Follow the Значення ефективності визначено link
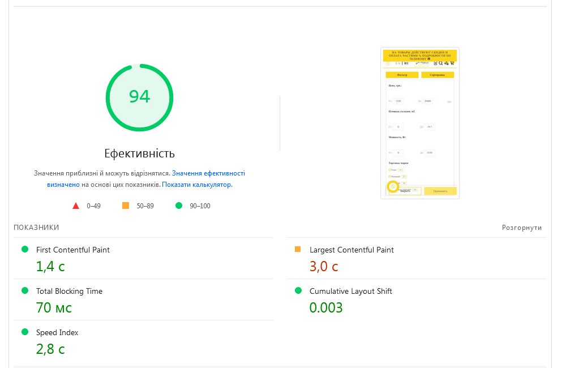This screenshot has width=566, height=368. pyautogui.click(x=208, y=173)
